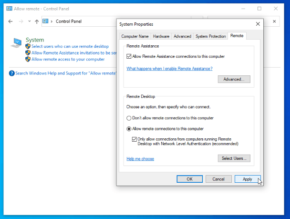Click the up arrow navigation button
Image resolution: width=290 pixels, height=219 pixels.
pyautogui.click(x=37, y=21)
